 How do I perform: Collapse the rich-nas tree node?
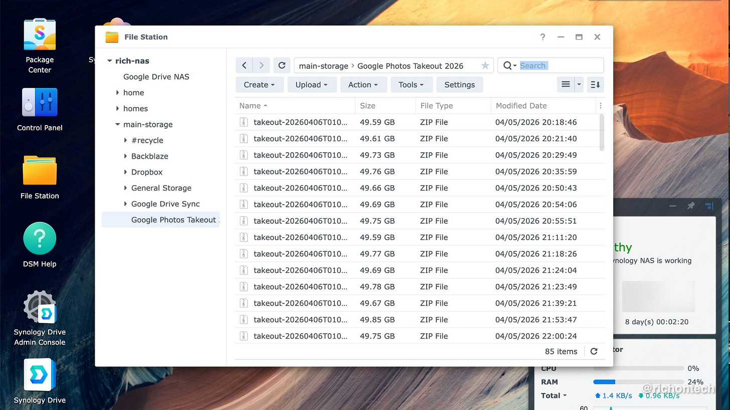109,61
